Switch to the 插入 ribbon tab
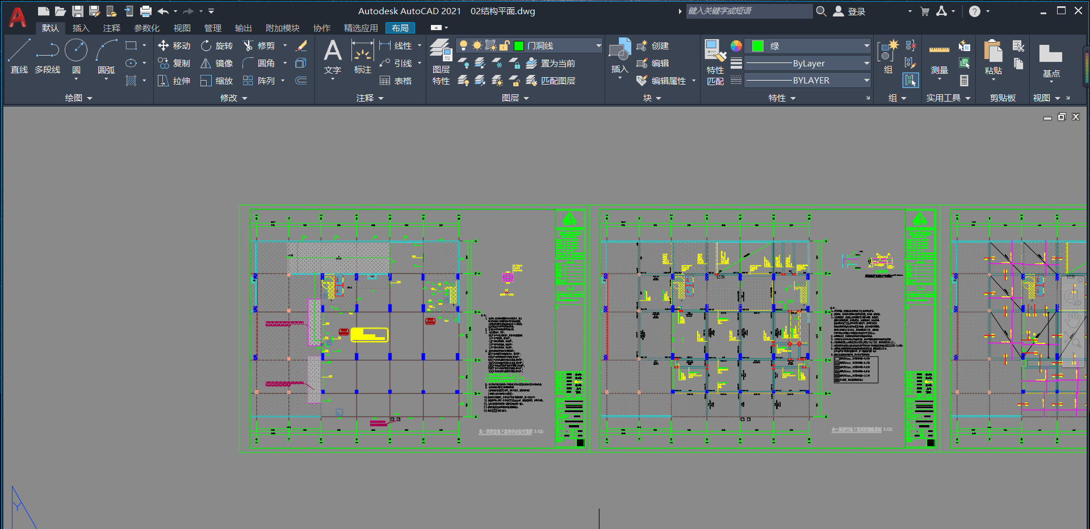1090x529 pixels. point(81,28)
